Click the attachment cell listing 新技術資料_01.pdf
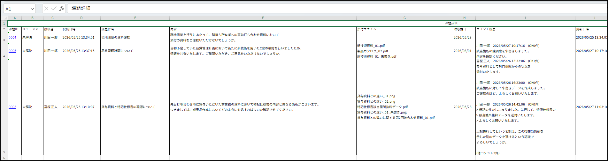Image resolution: width=608 pixels, height=161 pixels. point(405,51)
